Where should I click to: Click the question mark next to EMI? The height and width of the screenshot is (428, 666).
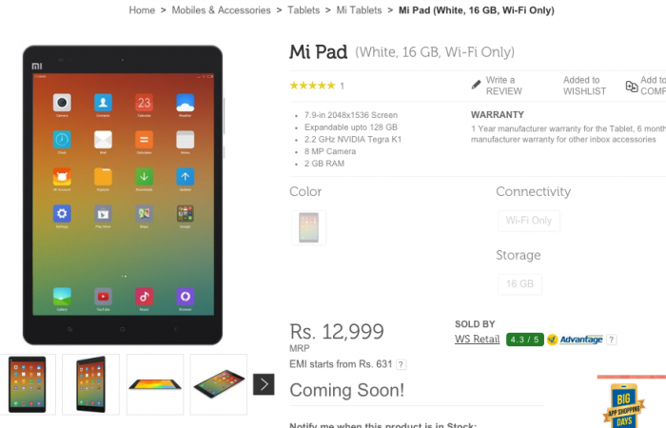click(x=401, y=364)
